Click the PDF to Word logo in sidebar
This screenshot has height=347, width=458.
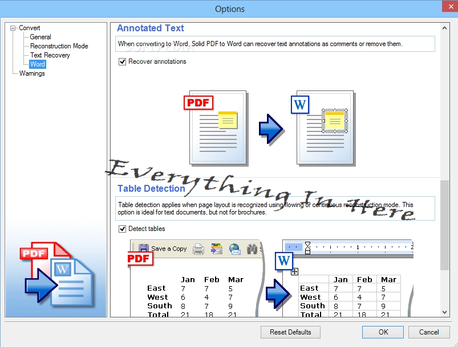[x=58, y=275]
